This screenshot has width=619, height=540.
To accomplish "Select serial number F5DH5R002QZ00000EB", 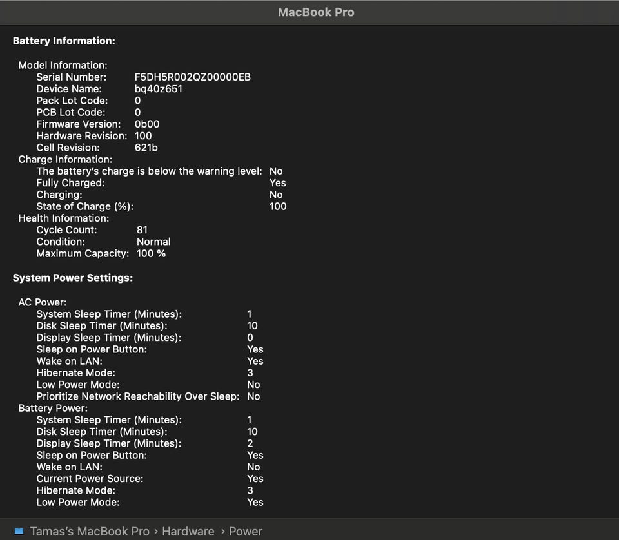I will click(193, 77).
